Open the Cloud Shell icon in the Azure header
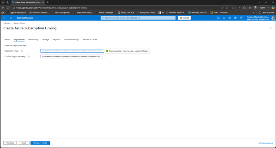 pos(218,18)
